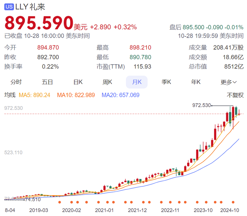Select the active 月K monthly tab

pyautogui.click(x=136, y=82)
